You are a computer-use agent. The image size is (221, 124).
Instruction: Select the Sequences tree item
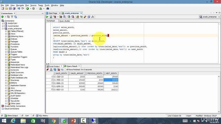pyautogui.click(x=15, y=62)
